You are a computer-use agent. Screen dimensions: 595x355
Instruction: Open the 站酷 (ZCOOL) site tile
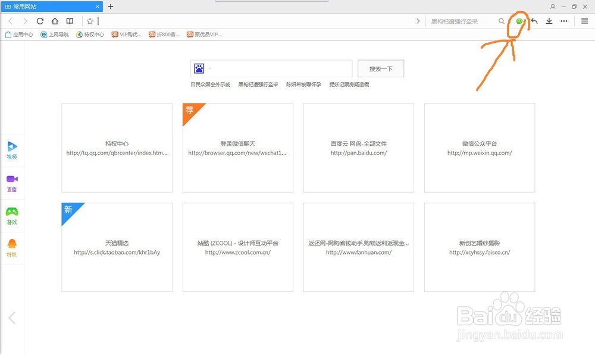coord(238,247)
